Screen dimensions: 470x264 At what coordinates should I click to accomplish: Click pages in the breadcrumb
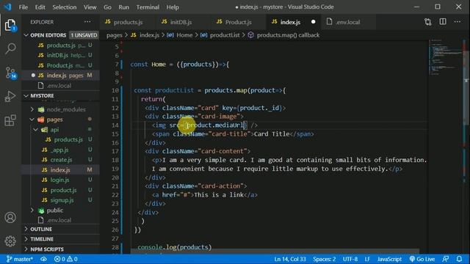click(x=115, y=35)
